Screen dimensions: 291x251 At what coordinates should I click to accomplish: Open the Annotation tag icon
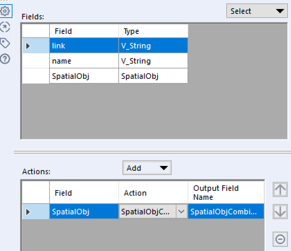click(5, 43)
